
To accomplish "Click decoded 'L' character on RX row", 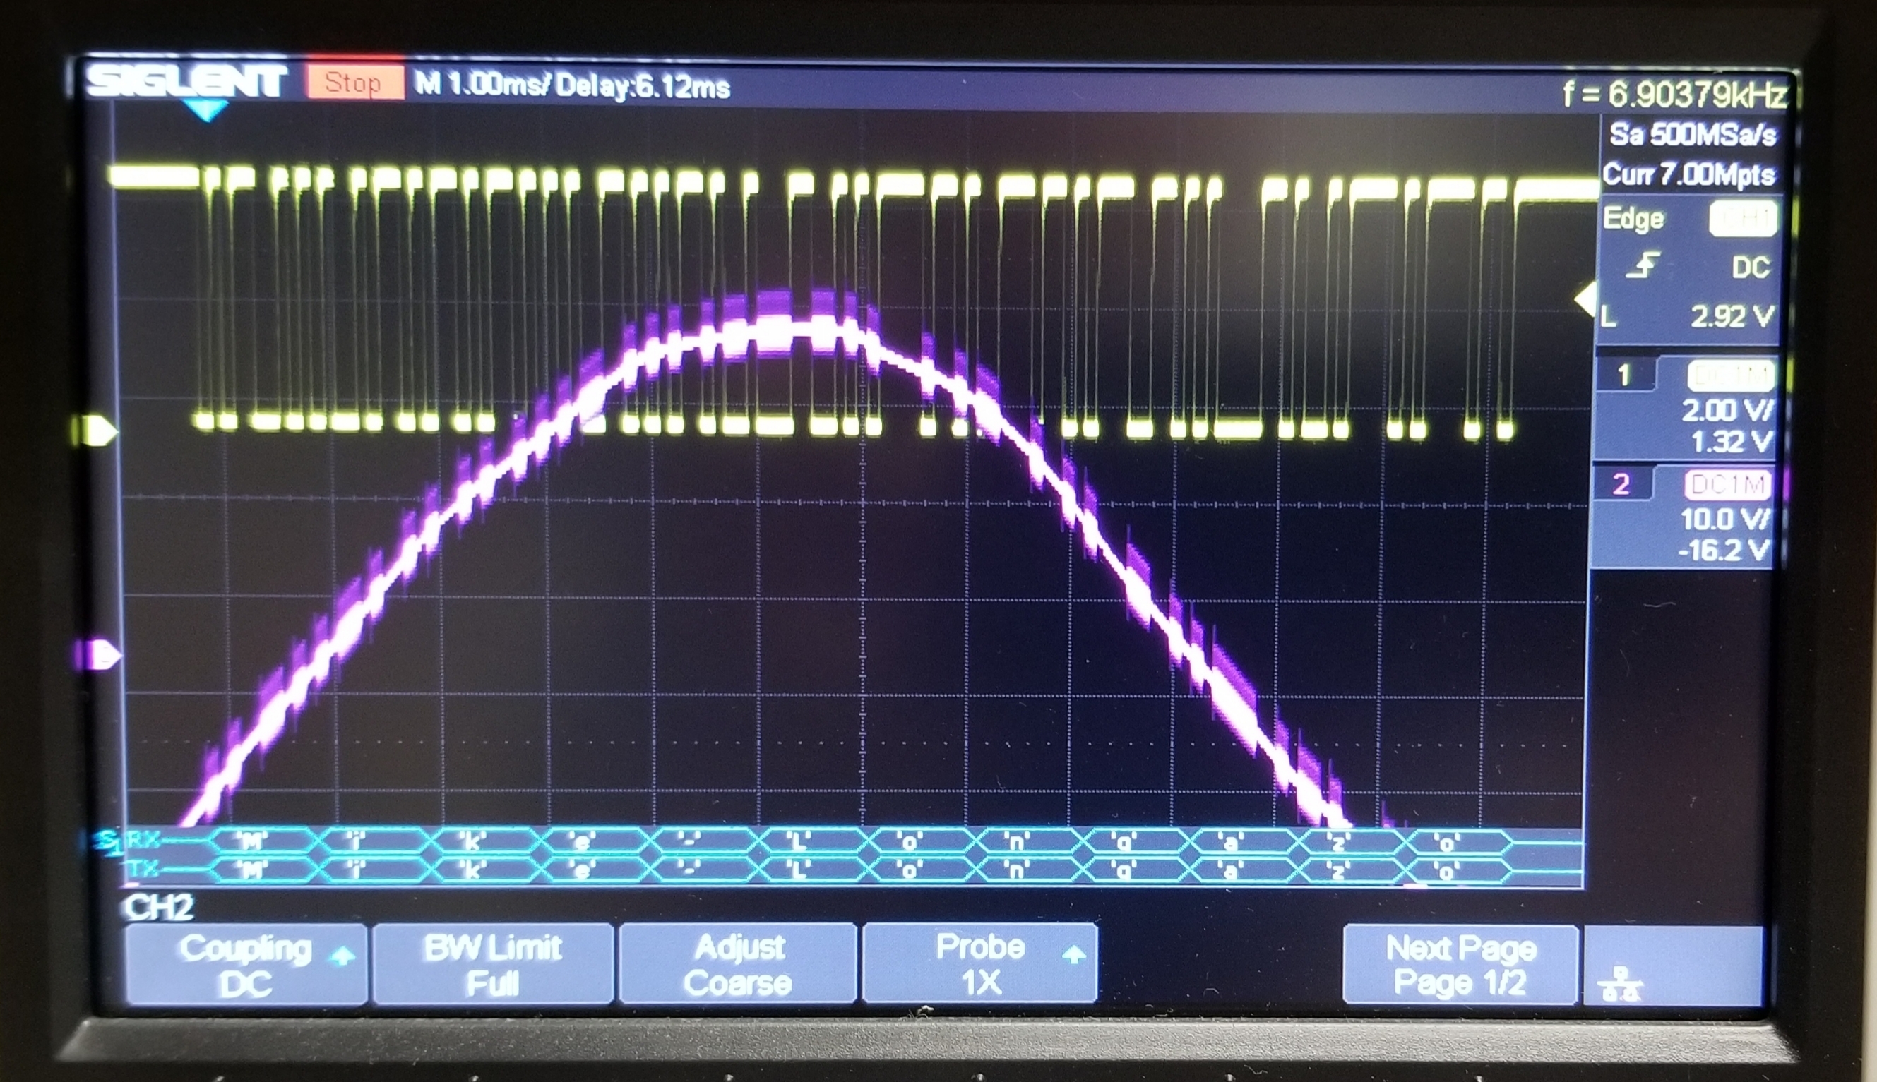I will [799, 842].
